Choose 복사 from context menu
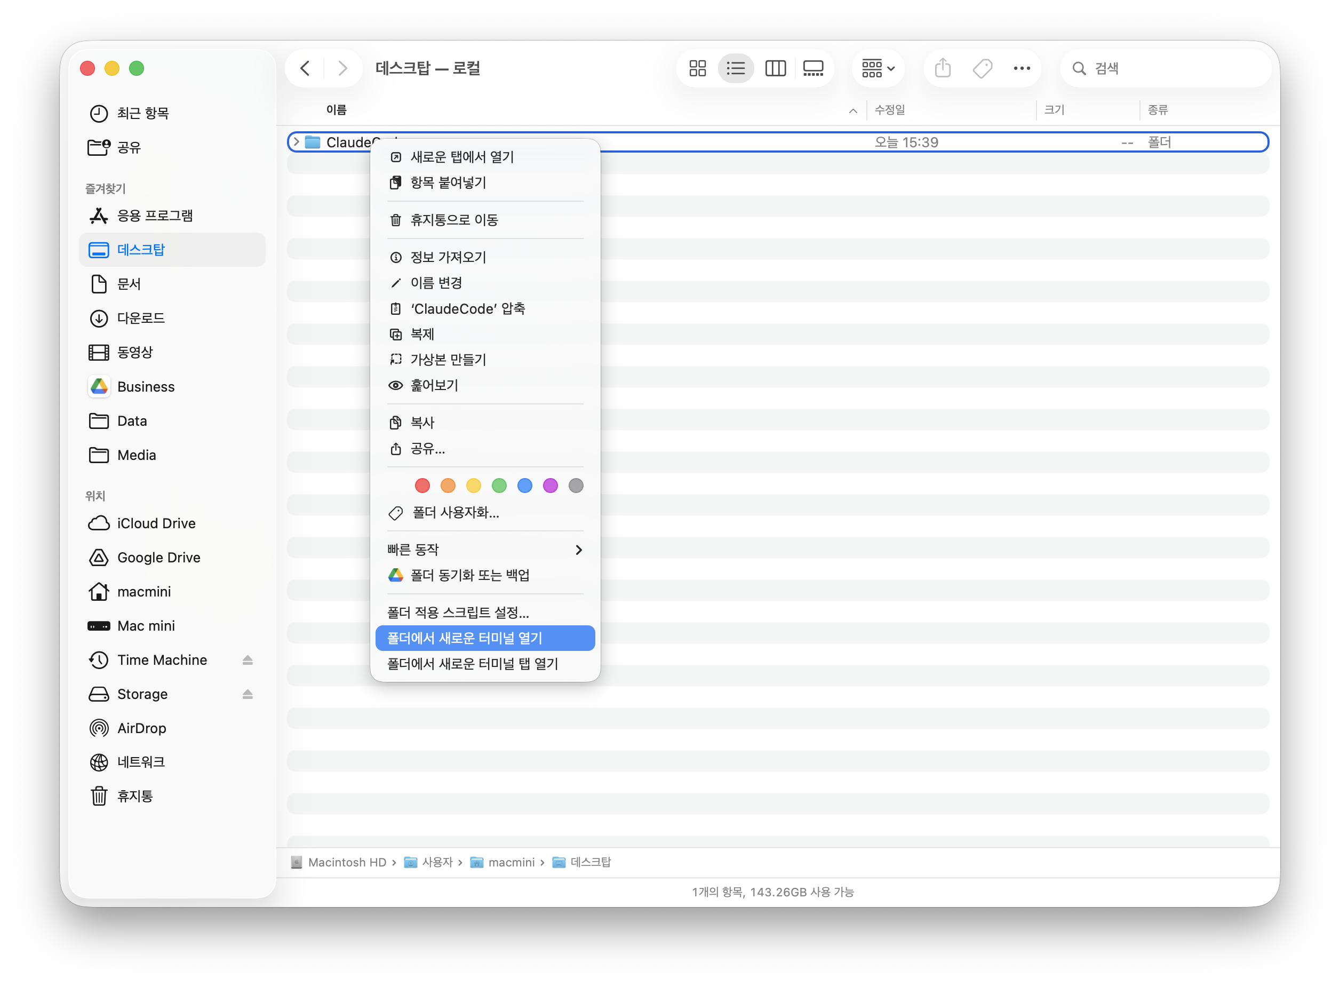The image size is (1340, 986). tap(485, 423)
